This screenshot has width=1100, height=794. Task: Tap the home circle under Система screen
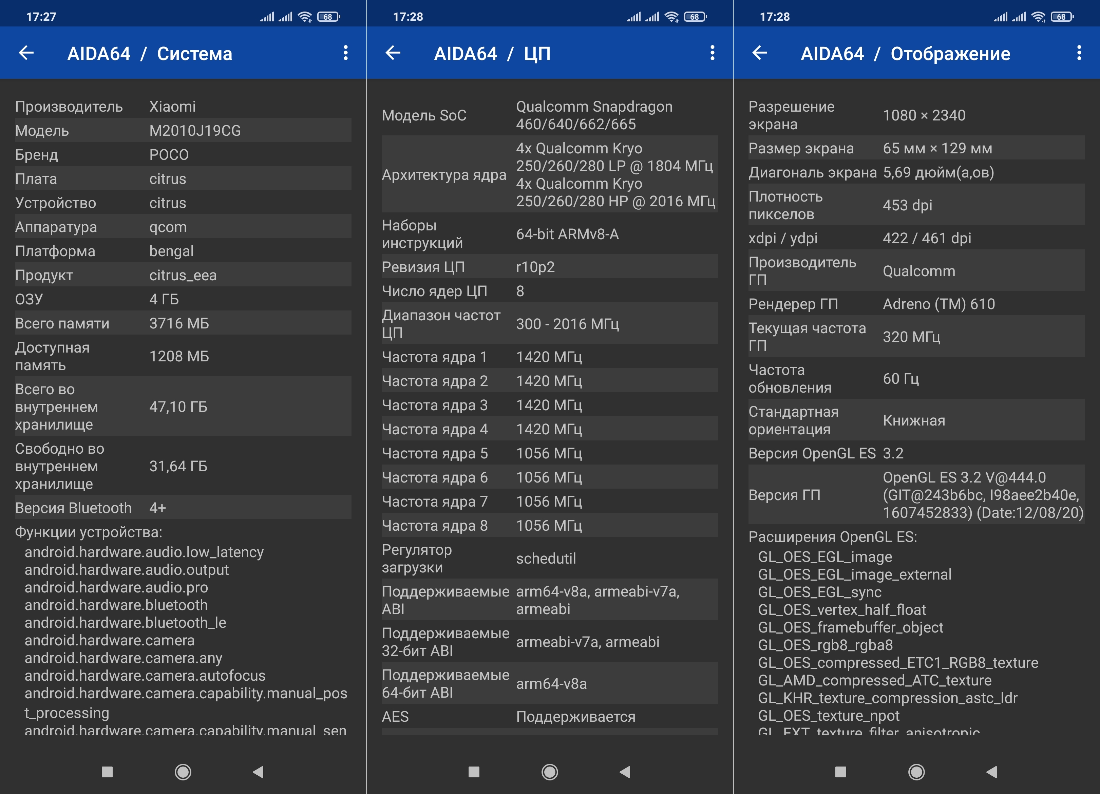[183, 772]
